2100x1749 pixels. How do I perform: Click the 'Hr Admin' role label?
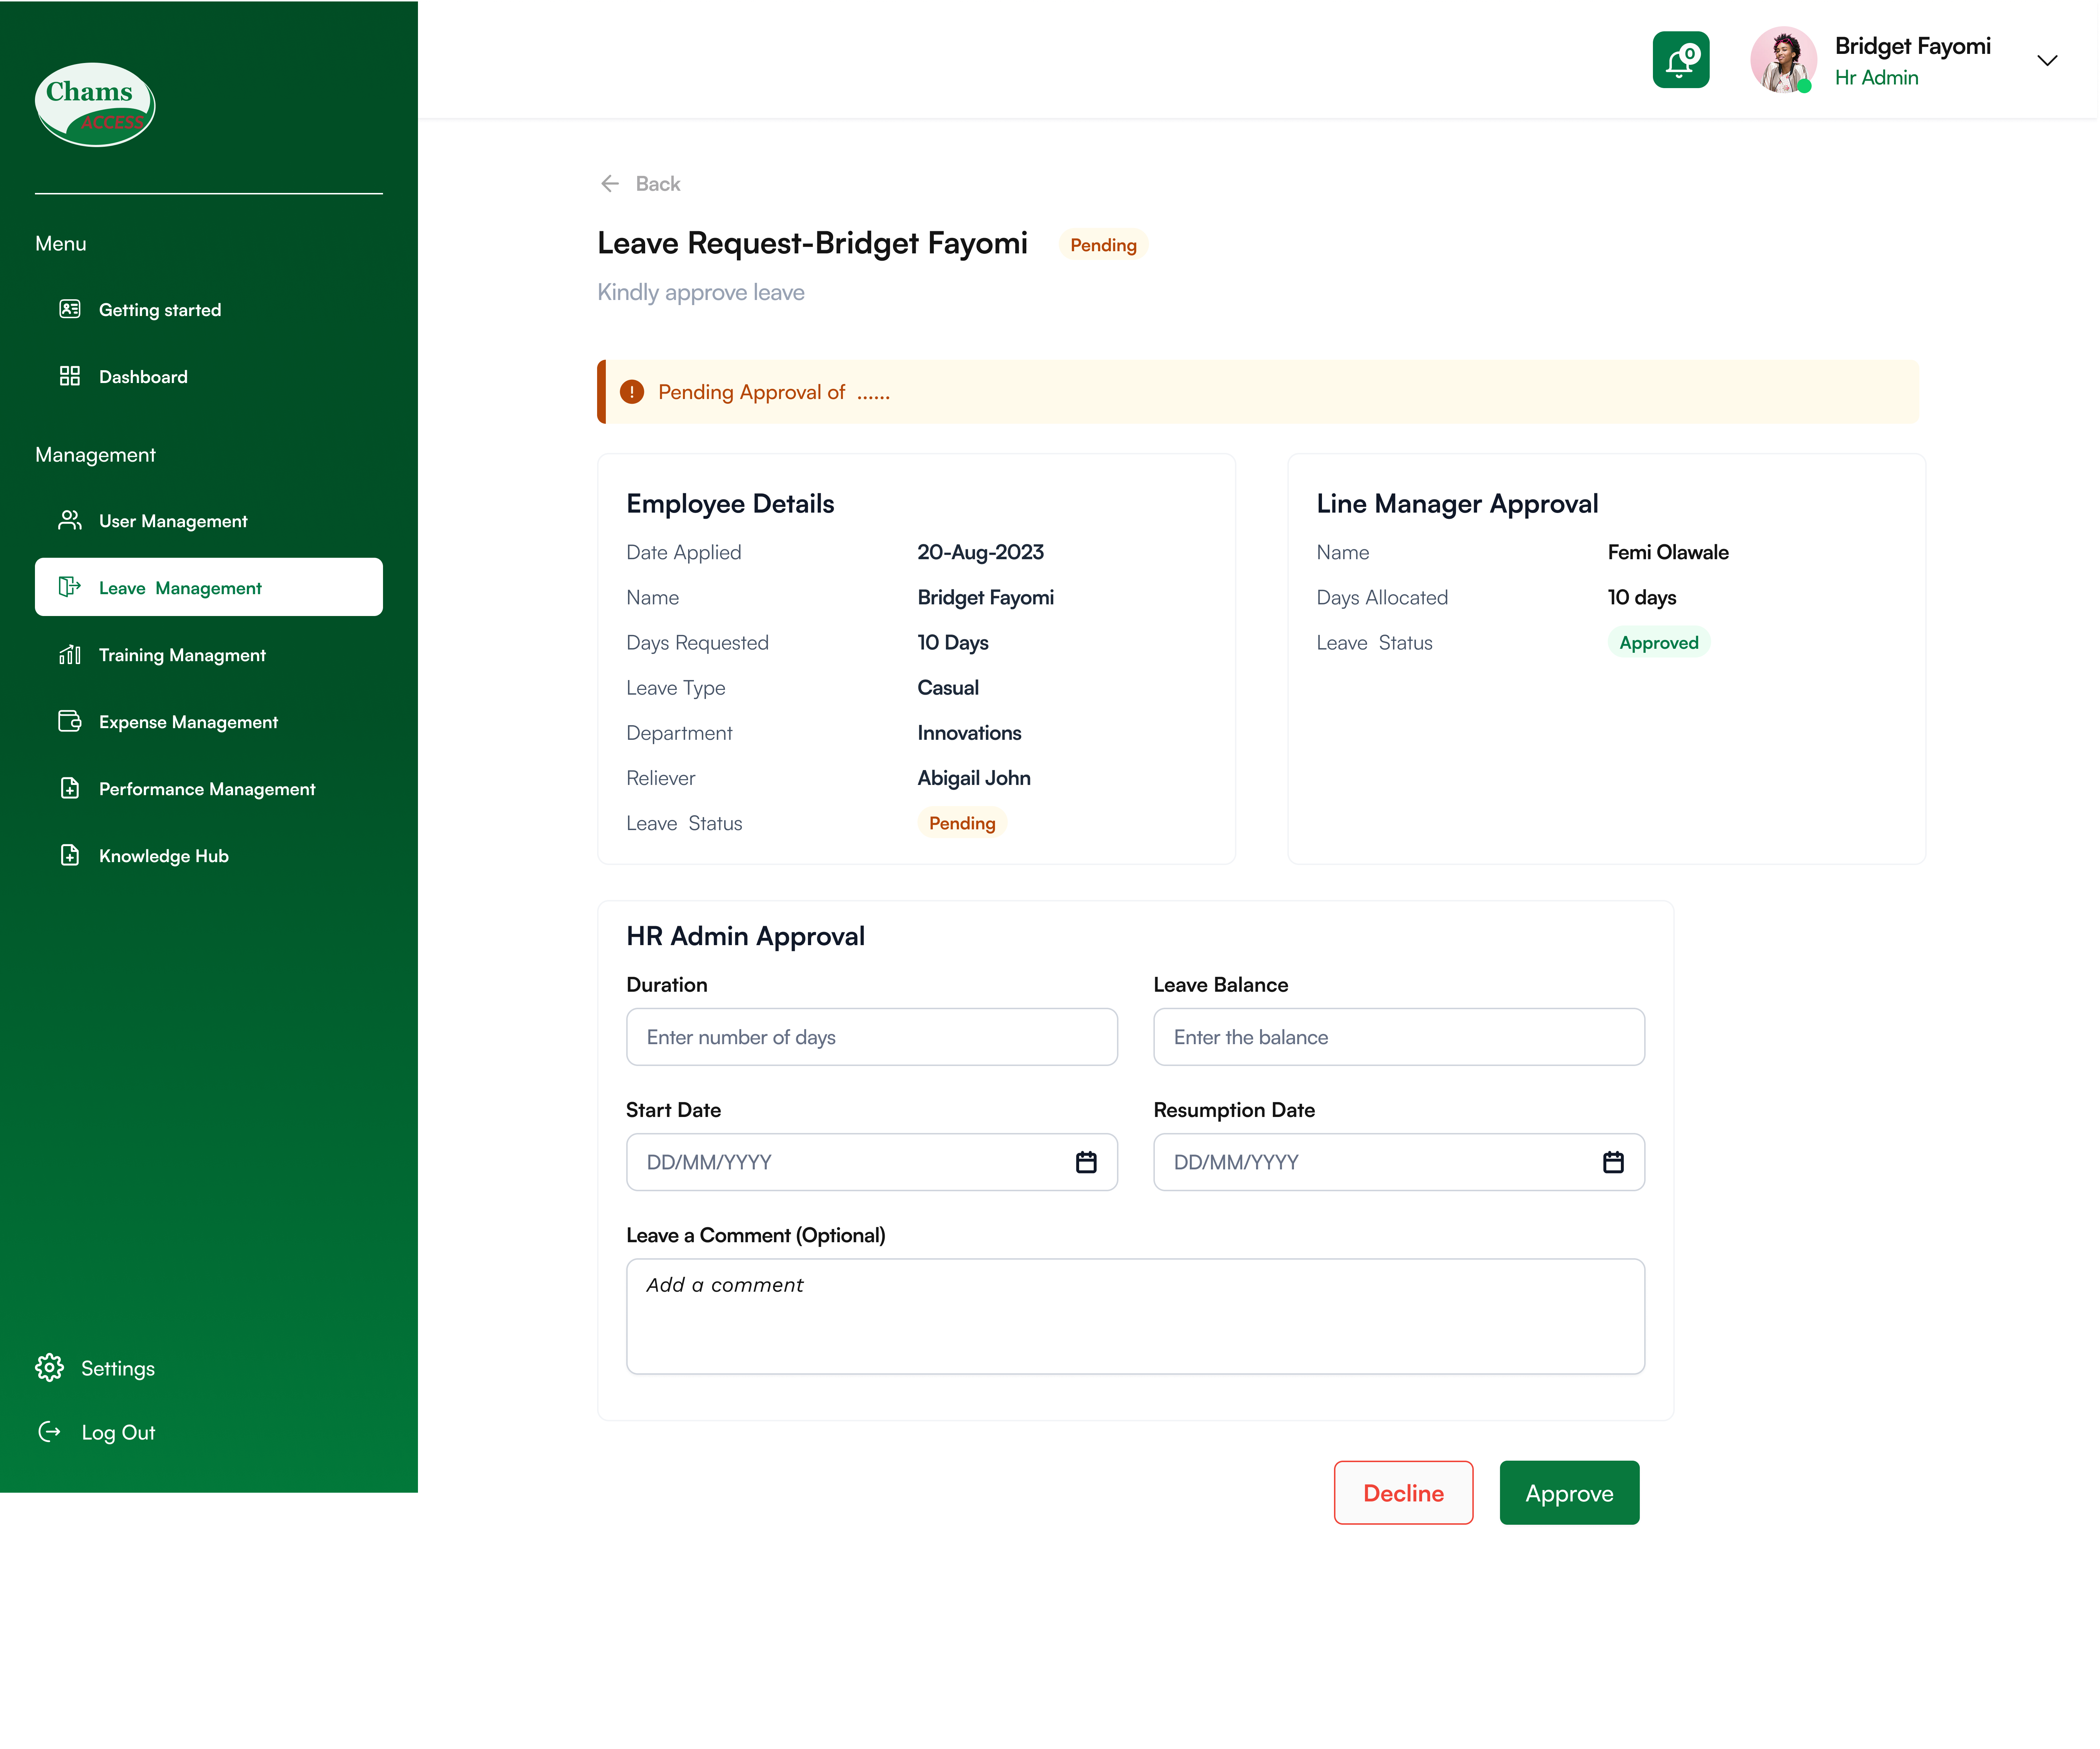click(x=1876, y=78)
